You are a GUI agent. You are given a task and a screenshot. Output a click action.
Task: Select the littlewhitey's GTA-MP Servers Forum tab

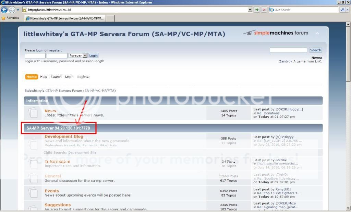[65, 18]
